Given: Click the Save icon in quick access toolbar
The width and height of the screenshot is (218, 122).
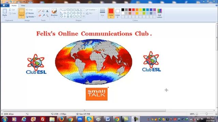Looking at the screenshot, I should [7, 2].
